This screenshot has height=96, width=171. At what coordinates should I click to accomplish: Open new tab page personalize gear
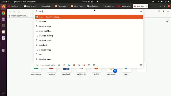167,22
